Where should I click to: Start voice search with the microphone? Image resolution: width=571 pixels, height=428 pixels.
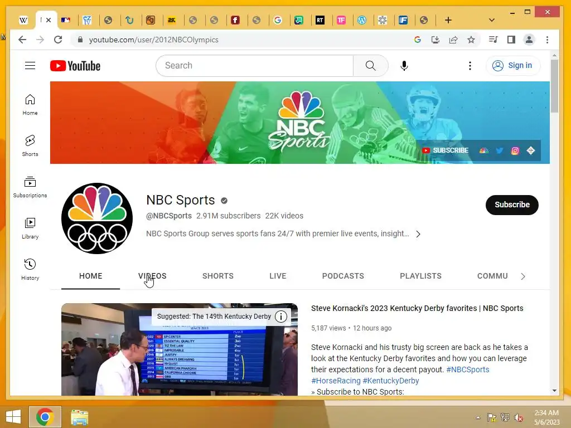click(404, 66)
